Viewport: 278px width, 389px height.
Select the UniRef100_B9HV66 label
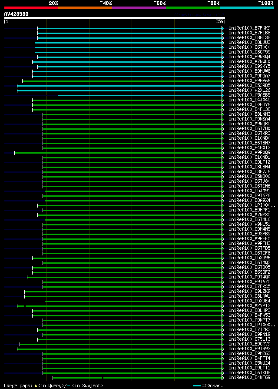pyautogui.click(x=249, y=81)
